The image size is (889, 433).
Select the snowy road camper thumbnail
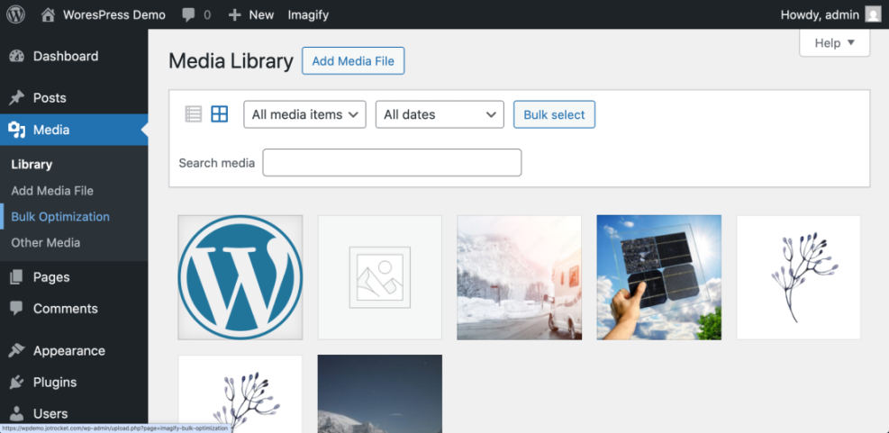(x=520, y=277)
